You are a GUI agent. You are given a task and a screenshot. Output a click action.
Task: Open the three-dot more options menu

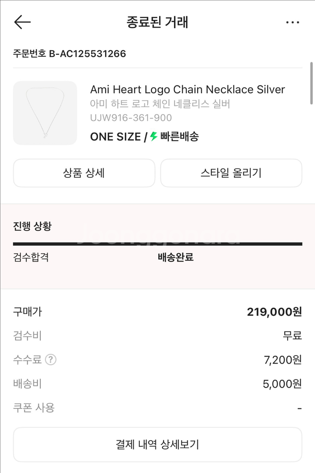click(x=292, y=23)
